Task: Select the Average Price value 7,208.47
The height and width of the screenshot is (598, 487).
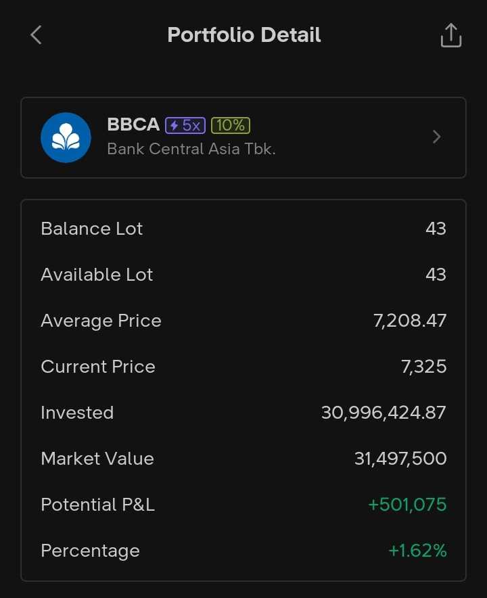Action: [x=410, y=321]
